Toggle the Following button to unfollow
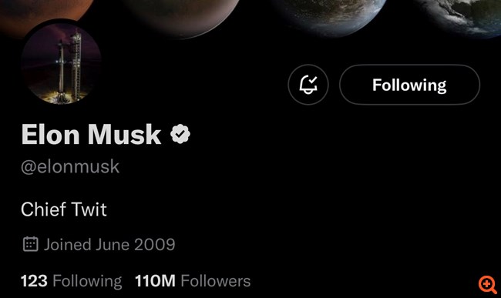The width and height of the screenshot is (501, 298). tap(409, 85)
